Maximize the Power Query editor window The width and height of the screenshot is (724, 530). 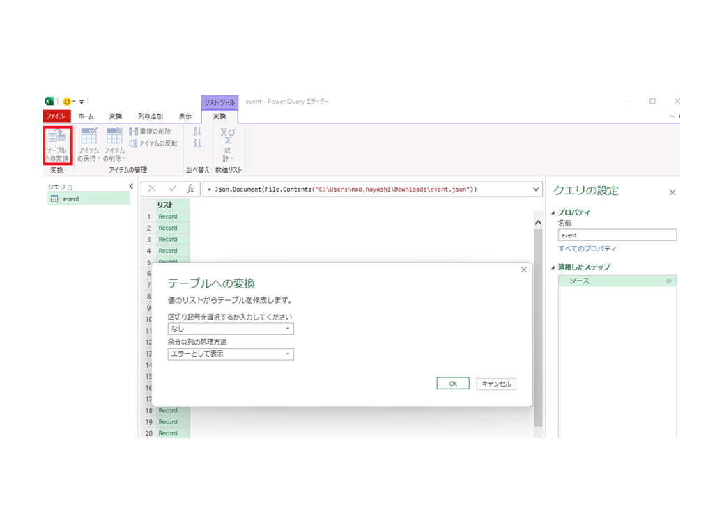pyautogui.click(x=652, y=101)
